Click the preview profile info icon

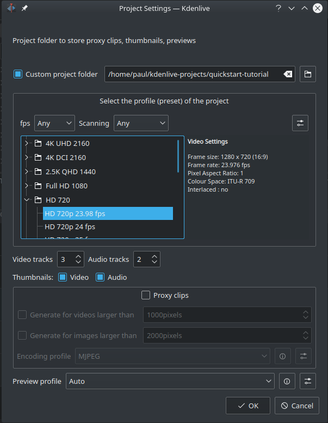tap(287, 381)
